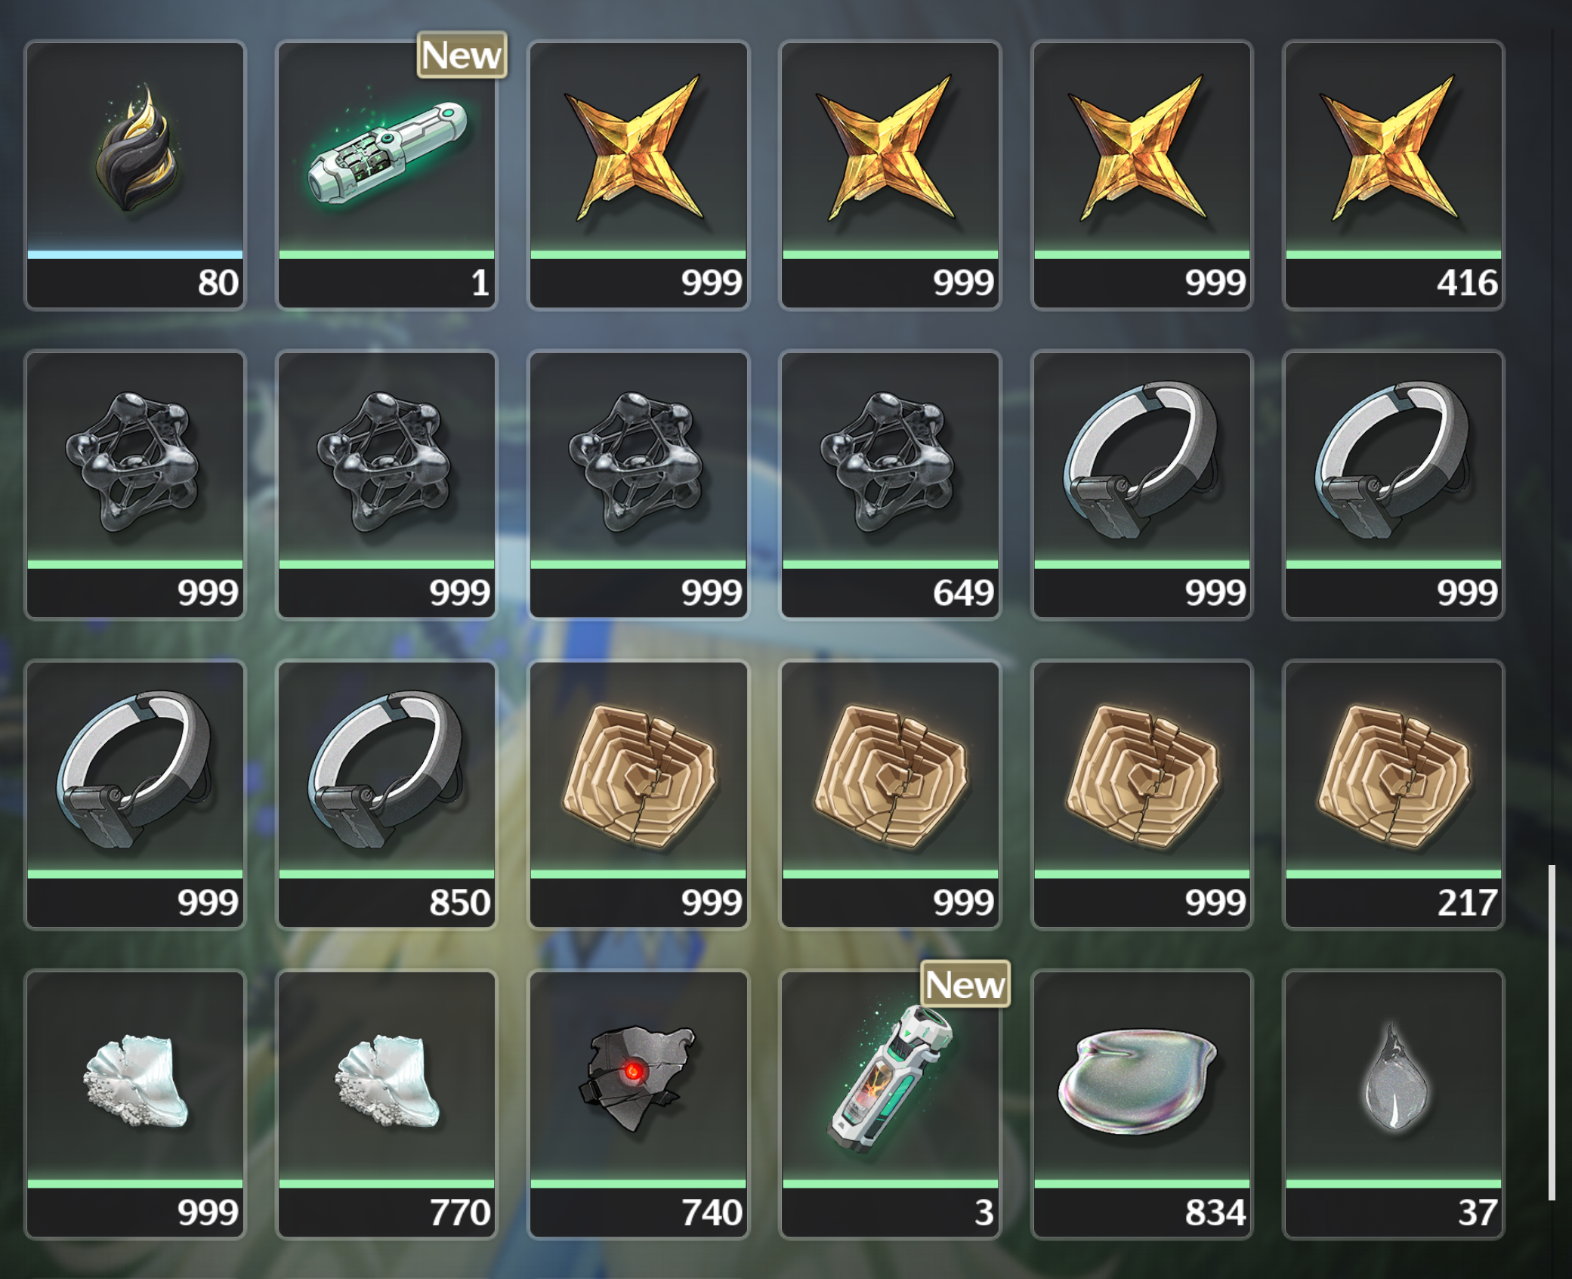Image resolution: width=1572 pixels, height=1279 pixels.
Task: Select the black-gold flame item with 80
Action: tap(135, 175)
